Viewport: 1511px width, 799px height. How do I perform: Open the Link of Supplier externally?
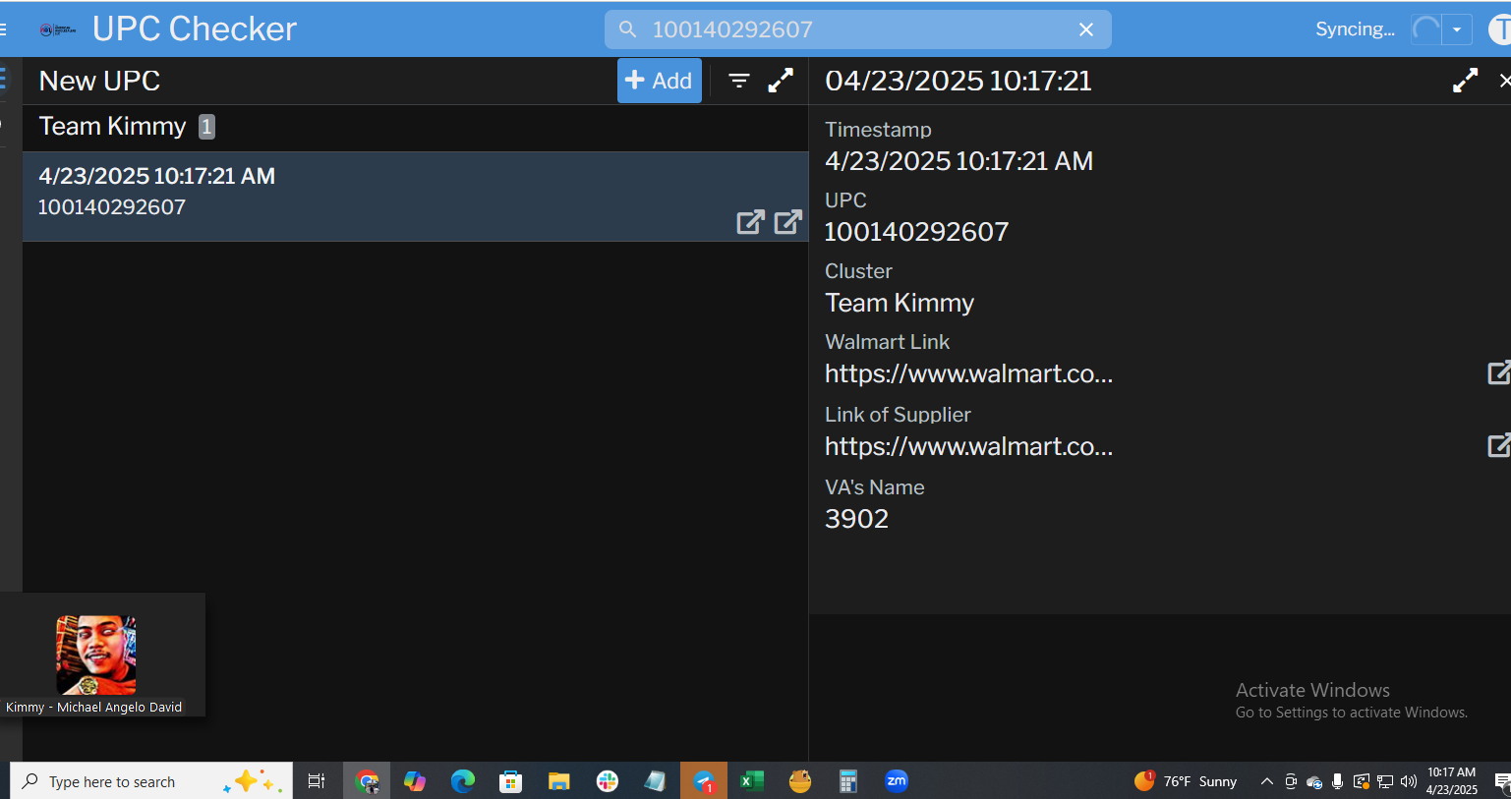(1498, 446)
